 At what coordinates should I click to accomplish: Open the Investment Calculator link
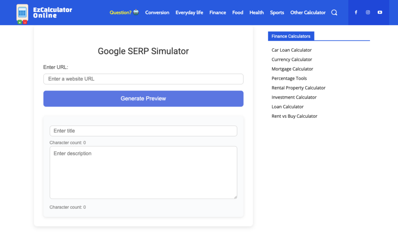coord(294,97)
